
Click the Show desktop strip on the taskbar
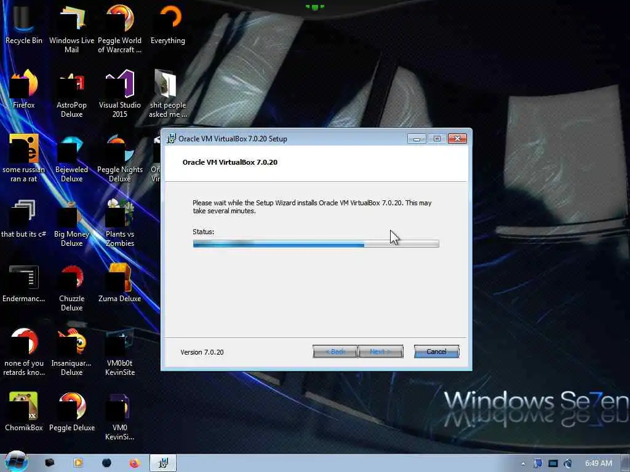click(625, 463)
